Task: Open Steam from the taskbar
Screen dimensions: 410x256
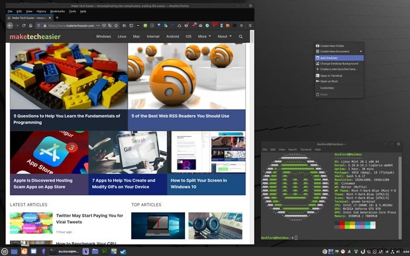Action: coord(123,251)
